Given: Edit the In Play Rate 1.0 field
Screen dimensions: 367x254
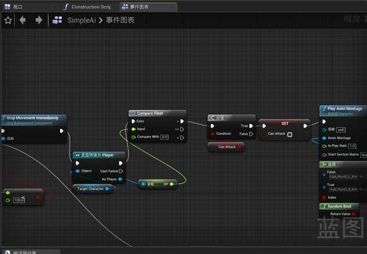Looking at the screenshot, I should coord(352,146).
